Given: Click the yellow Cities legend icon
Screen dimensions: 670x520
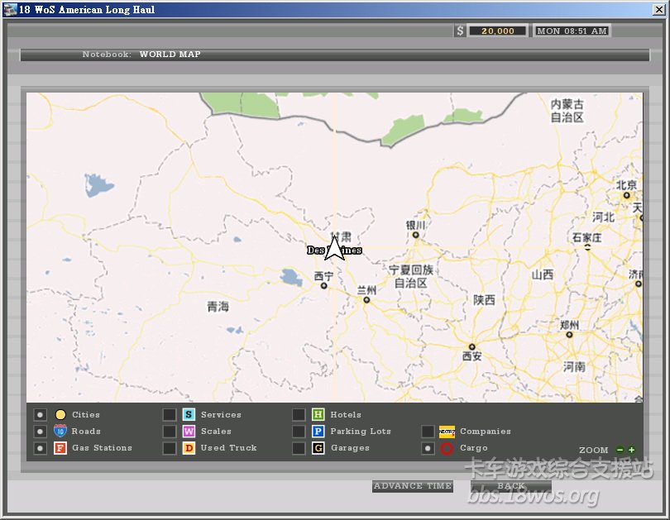Looking at the screenshot, I should [x=60, y=415].
